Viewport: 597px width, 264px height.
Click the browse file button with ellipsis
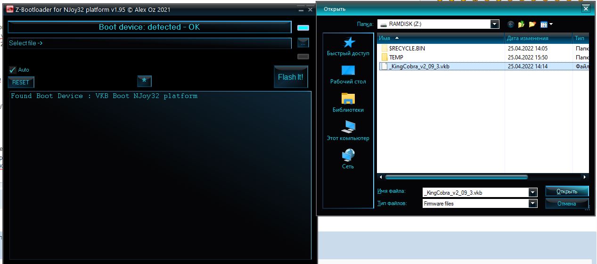pos(303,43)
